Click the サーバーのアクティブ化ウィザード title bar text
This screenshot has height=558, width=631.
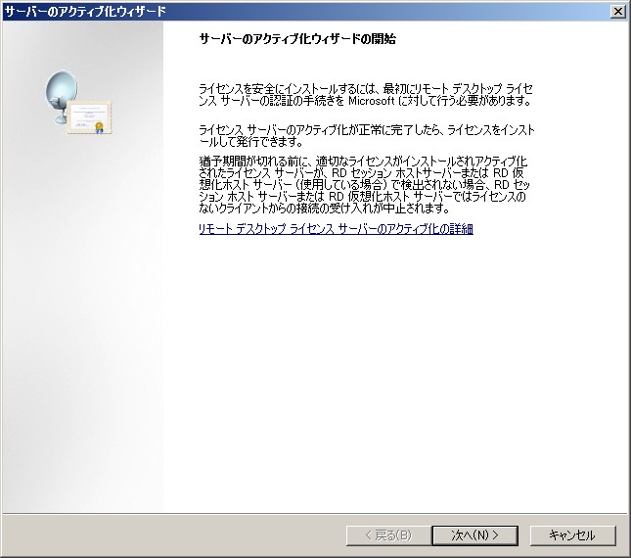pos(85,11)
